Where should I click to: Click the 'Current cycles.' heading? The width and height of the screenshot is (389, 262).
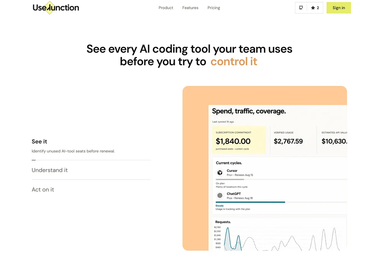pos(229,163)
